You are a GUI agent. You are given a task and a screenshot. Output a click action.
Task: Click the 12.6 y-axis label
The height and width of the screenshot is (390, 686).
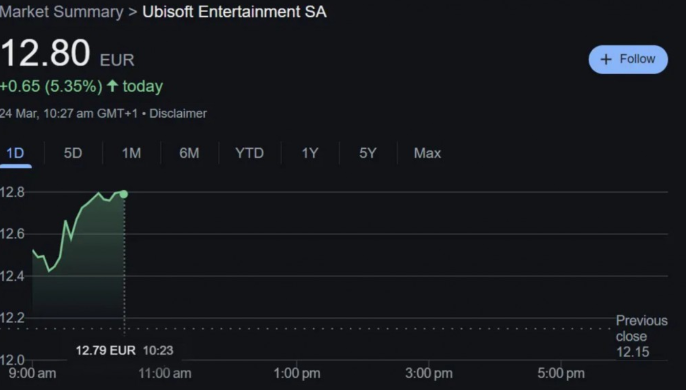coord(12,234)
